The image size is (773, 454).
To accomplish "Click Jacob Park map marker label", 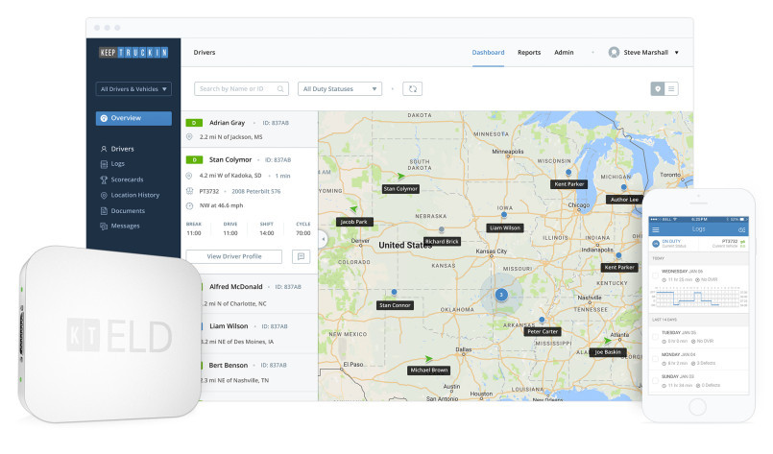I will click(354, 222).
